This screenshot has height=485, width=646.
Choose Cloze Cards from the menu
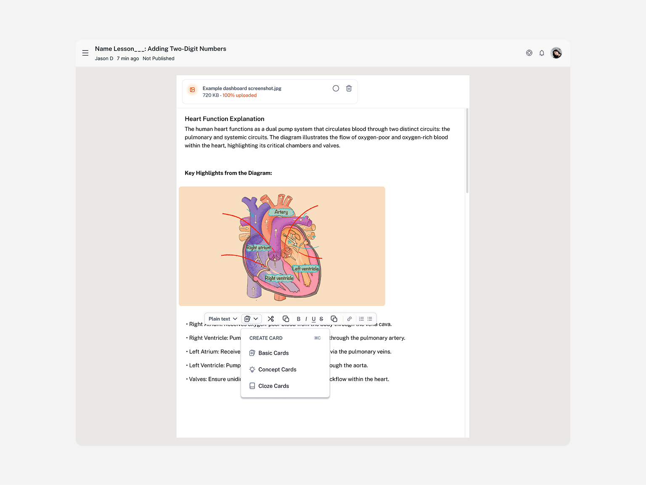[x=273, y=386]
